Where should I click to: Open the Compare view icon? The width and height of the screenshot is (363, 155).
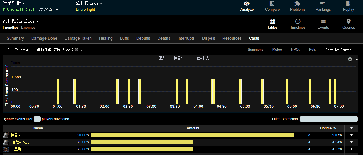click(x=272, y=4)
